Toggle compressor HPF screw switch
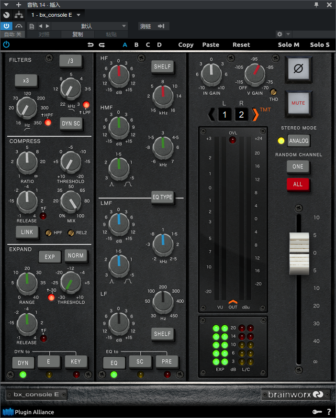336x418 pixels. (48, 233)
